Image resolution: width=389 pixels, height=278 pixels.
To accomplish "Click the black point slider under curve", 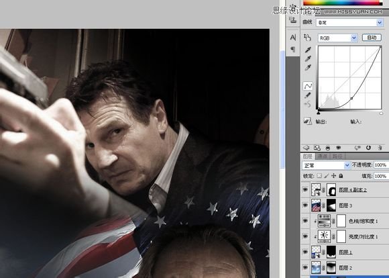I will (x=319, y=113).
